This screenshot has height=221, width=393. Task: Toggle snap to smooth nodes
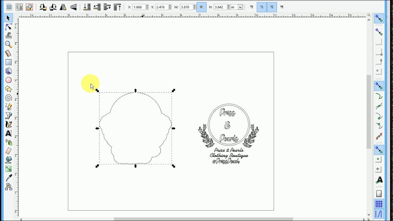tap(379, 126)
